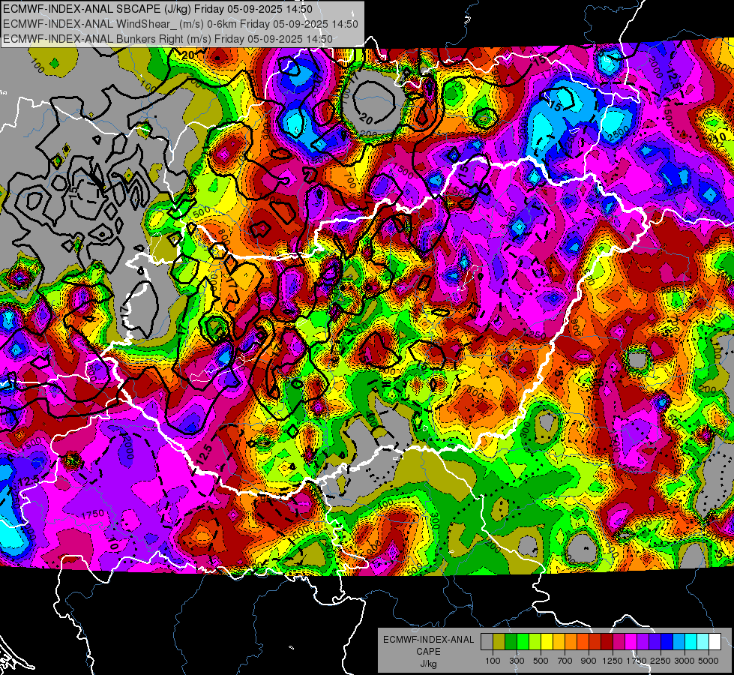The height and width of the screenshot is (675, 734).
Task: Click the legend tick label 1750
Action: [637, 661]
